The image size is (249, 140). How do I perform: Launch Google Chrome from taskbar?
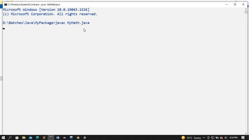point(78,138)
